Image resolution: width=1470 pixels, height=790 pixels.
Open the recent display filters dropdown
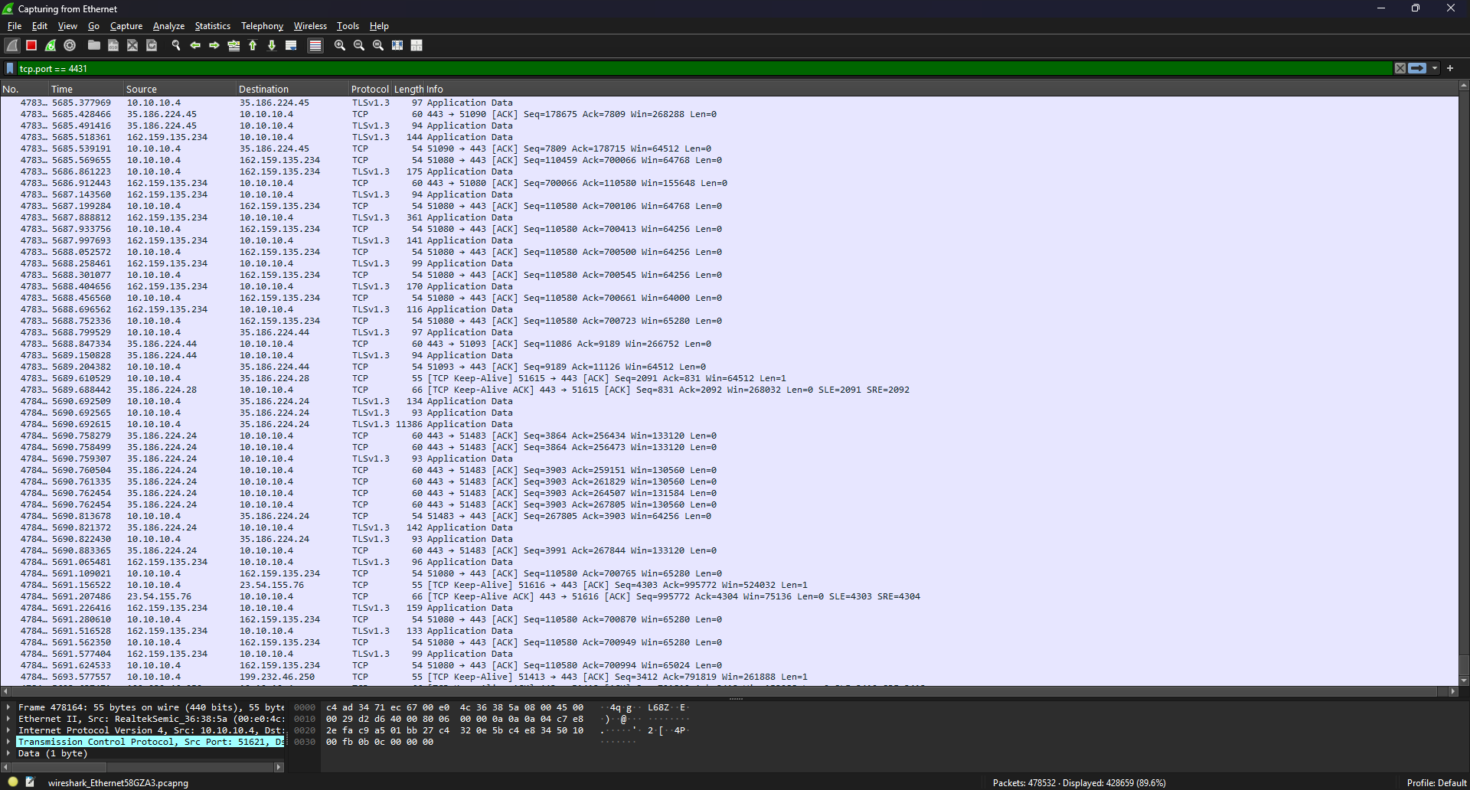coord(1435,69)
